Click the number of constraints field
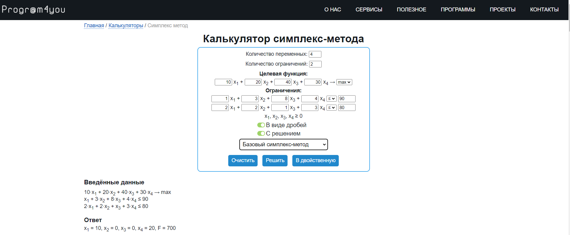This screenshot has width=570, height=235. tap(315, 64)
